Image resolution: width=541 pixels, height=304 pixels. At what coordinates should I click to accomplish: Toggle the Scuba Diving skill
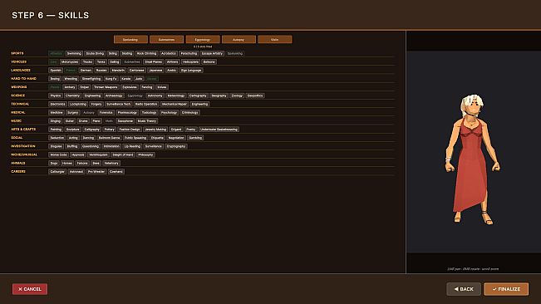point(95,53)
